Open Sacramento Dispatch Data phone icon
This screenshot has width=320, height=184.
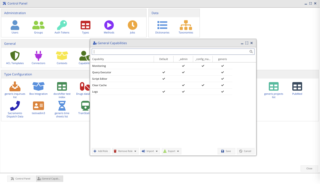[15, 106]
